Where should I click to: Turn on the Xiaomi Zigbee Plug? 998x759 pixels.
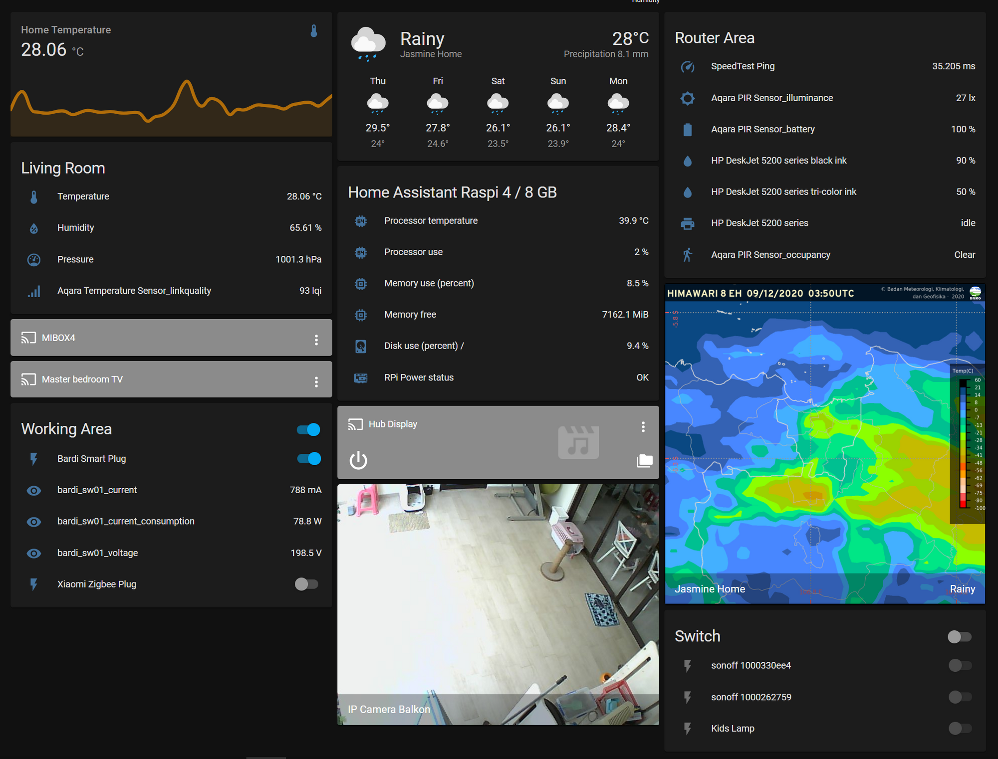coord(306,584)
